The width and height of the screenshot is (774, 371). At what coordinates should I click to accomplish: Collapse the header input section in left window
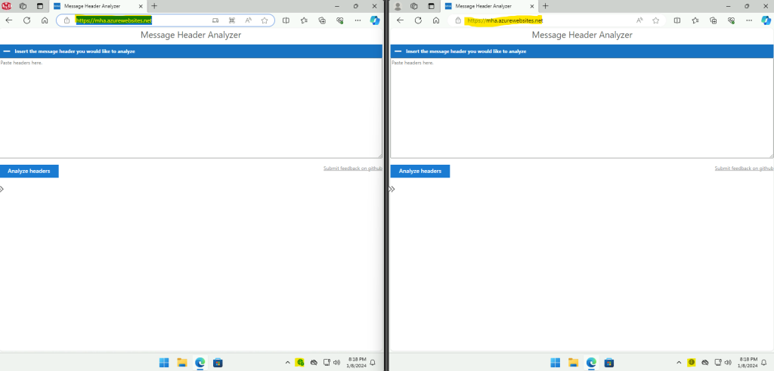coord(6,51)
